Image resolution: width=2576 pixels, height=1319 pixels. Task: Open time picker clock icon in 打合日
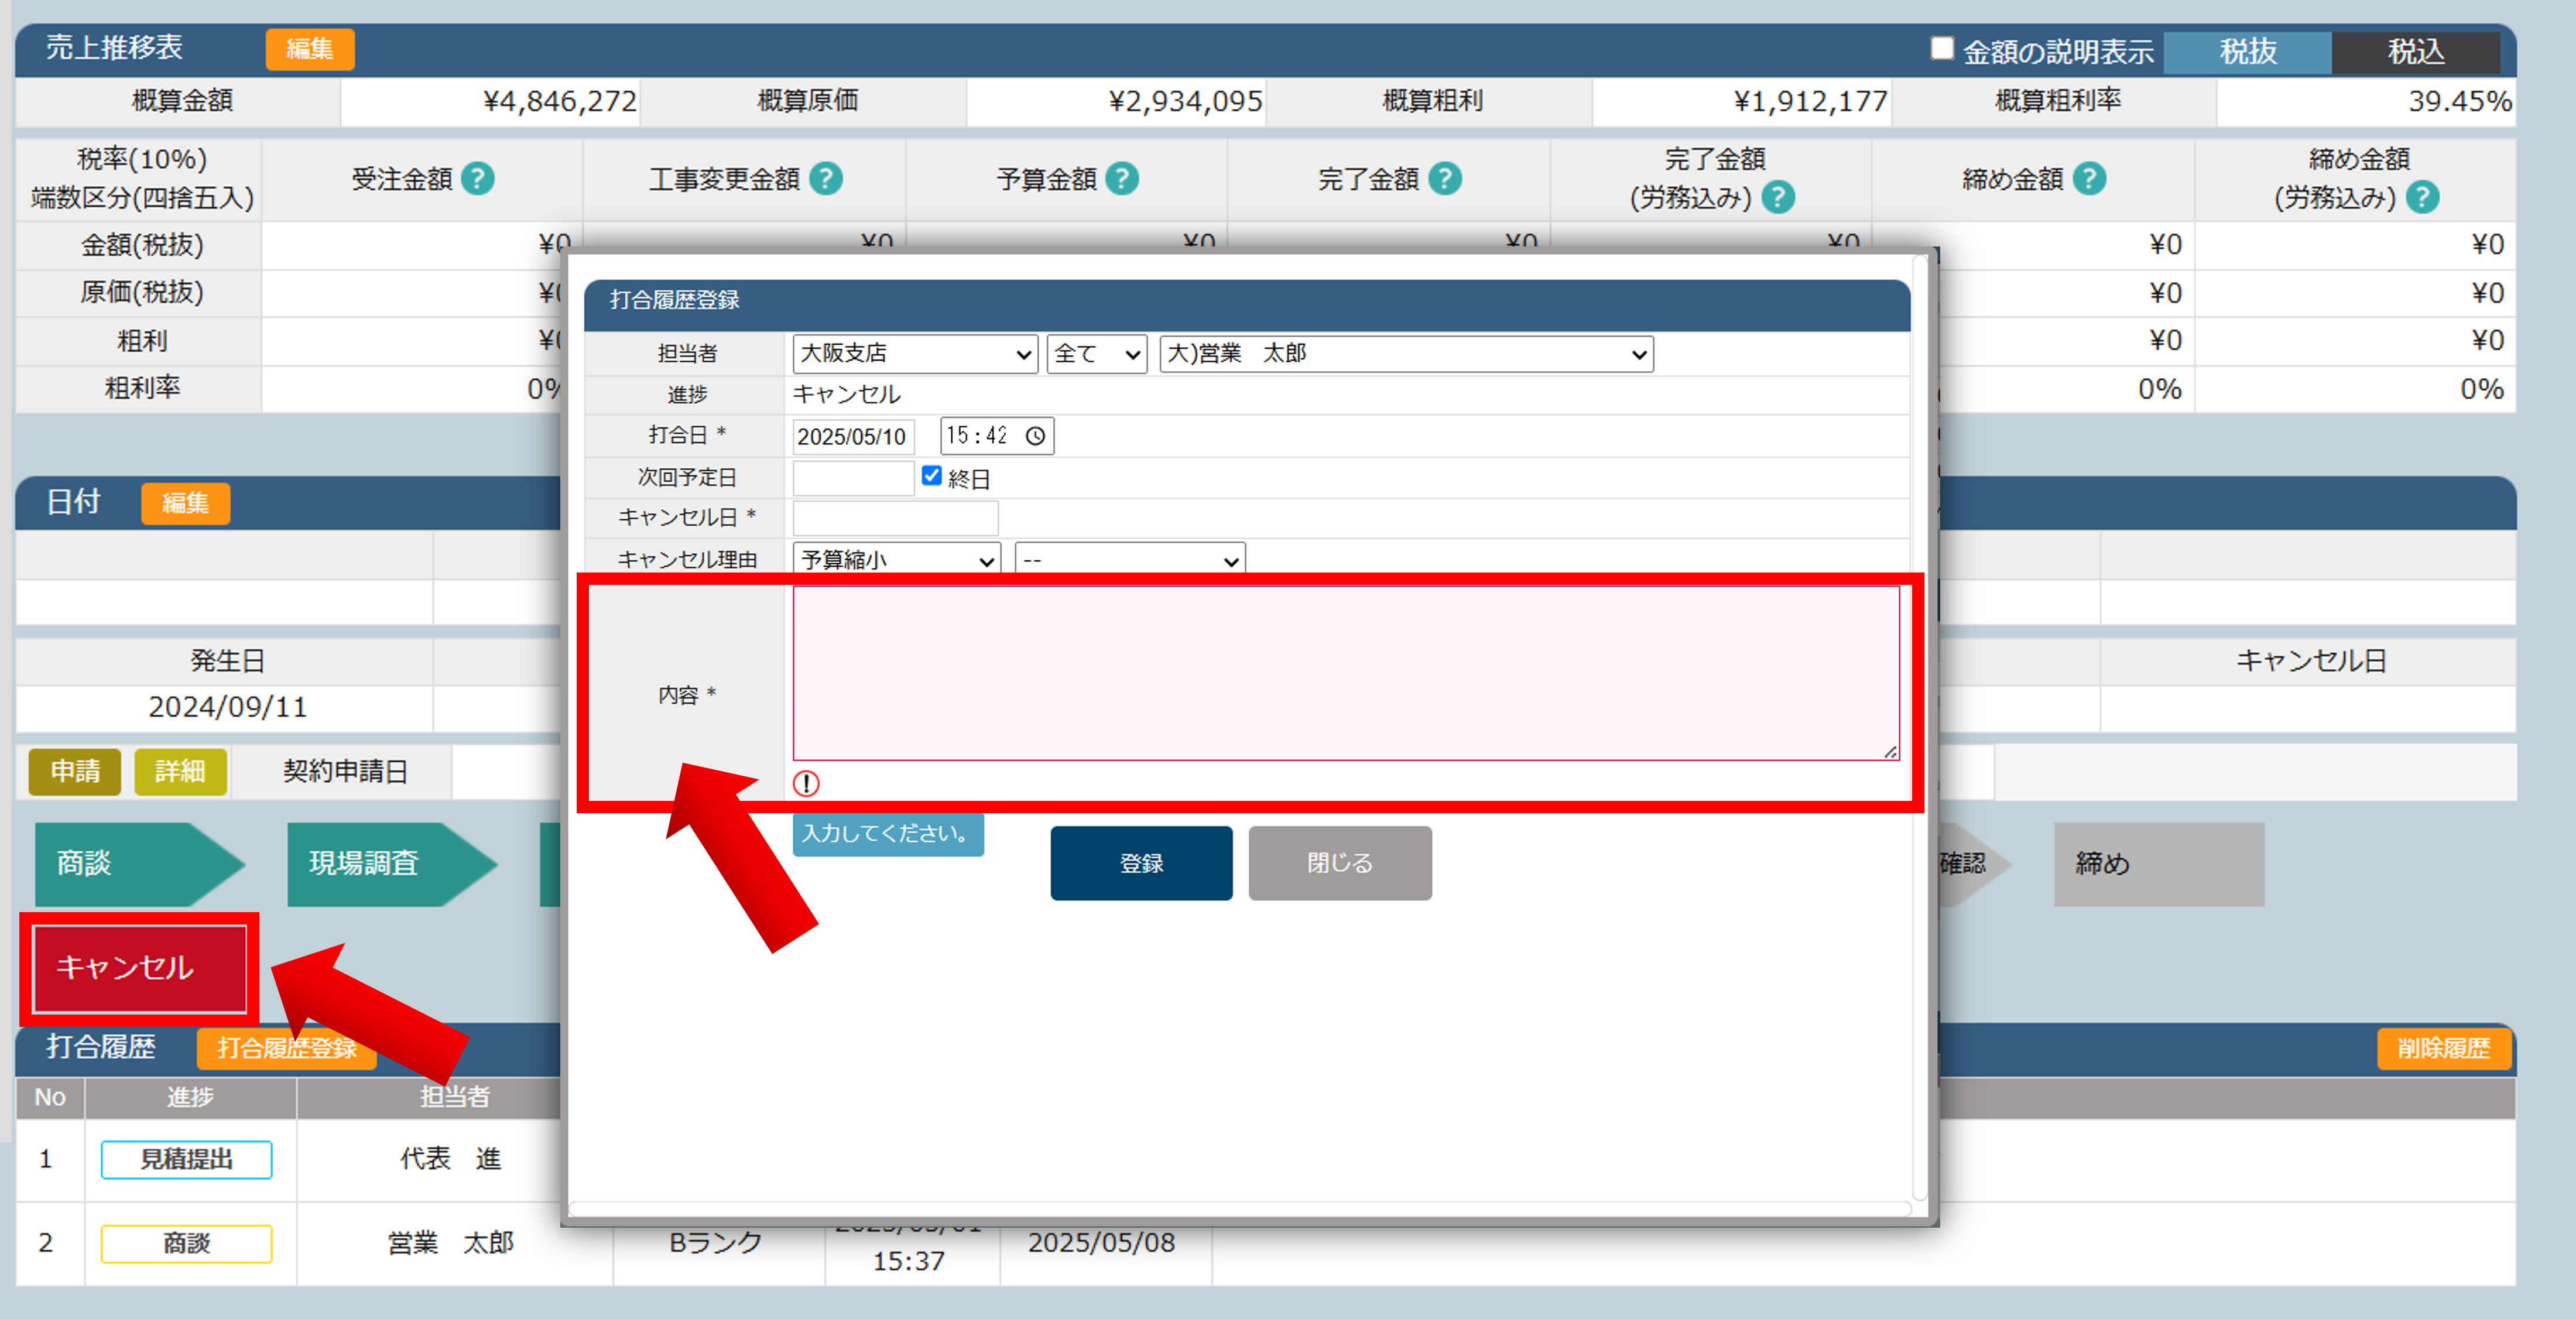pos(1036,436)
